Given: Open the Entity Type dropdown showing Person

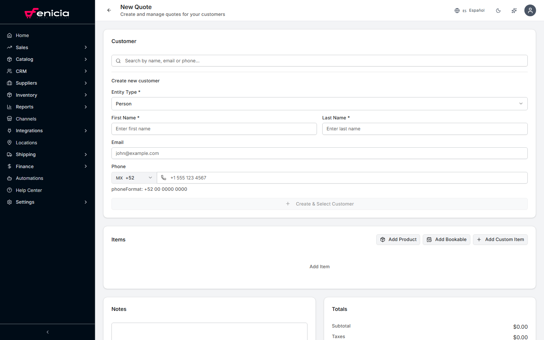Looking at the screenshot, I should [319, 104].
